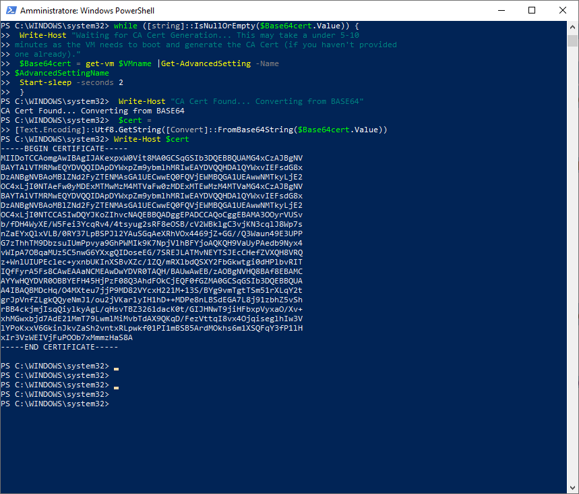
Task: Click the certificate's first line starting MIIDoTCCA
Action: [152, 158]
